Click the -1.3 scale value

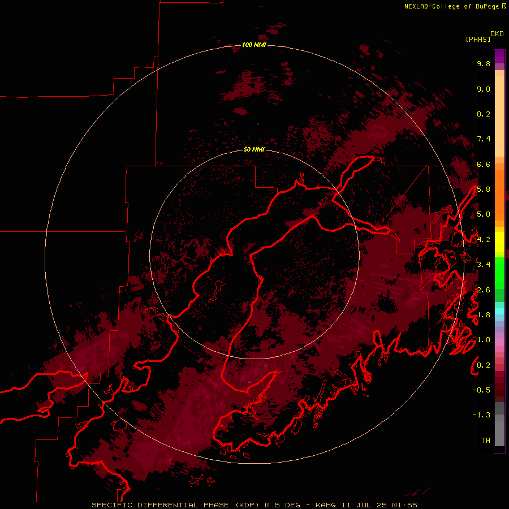click(x=481, y=415)
